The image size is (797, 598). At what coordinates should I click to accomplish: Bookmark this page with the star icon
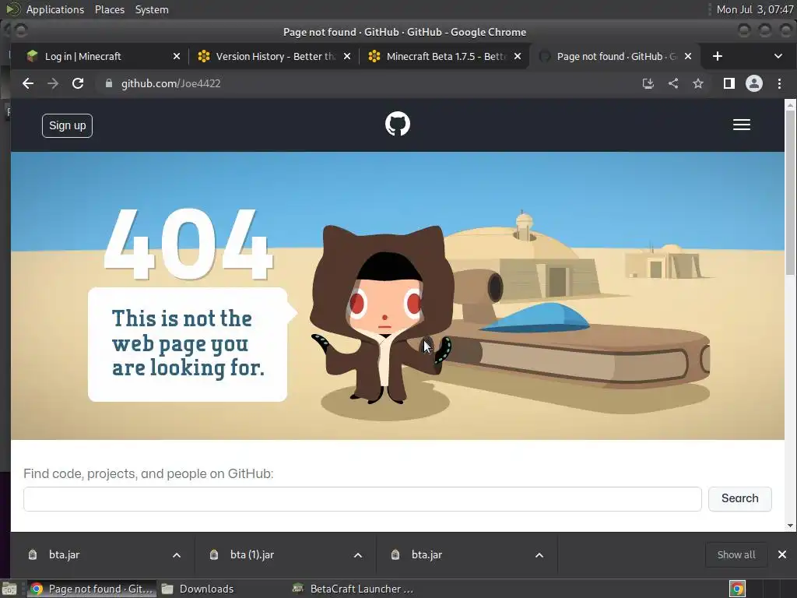[698, 83]
